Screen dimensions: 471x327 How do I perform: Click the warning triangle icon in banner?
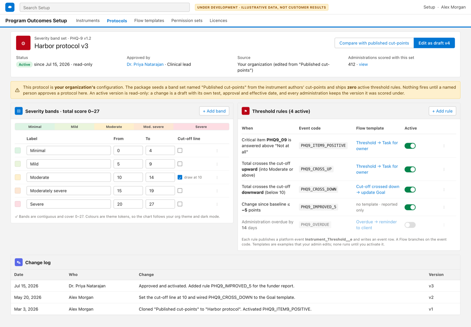point(17,90)
